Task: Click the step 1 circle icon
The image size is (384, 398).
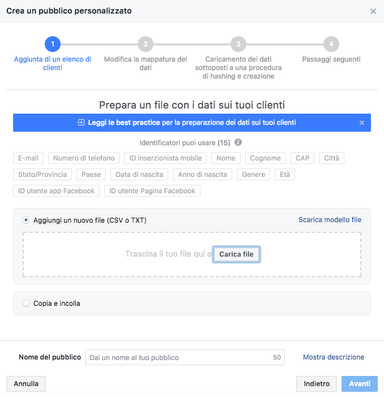Action: pyautogui.click(x=53, y=44)
